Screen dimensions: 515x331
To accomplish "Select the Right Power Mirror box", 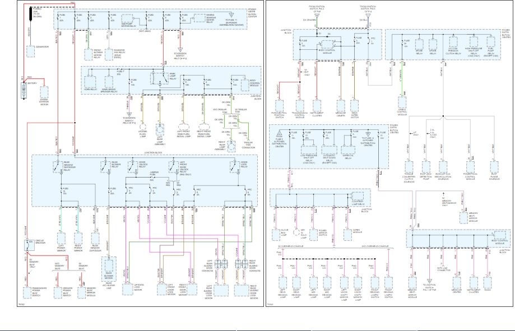I will pos(78,238).
